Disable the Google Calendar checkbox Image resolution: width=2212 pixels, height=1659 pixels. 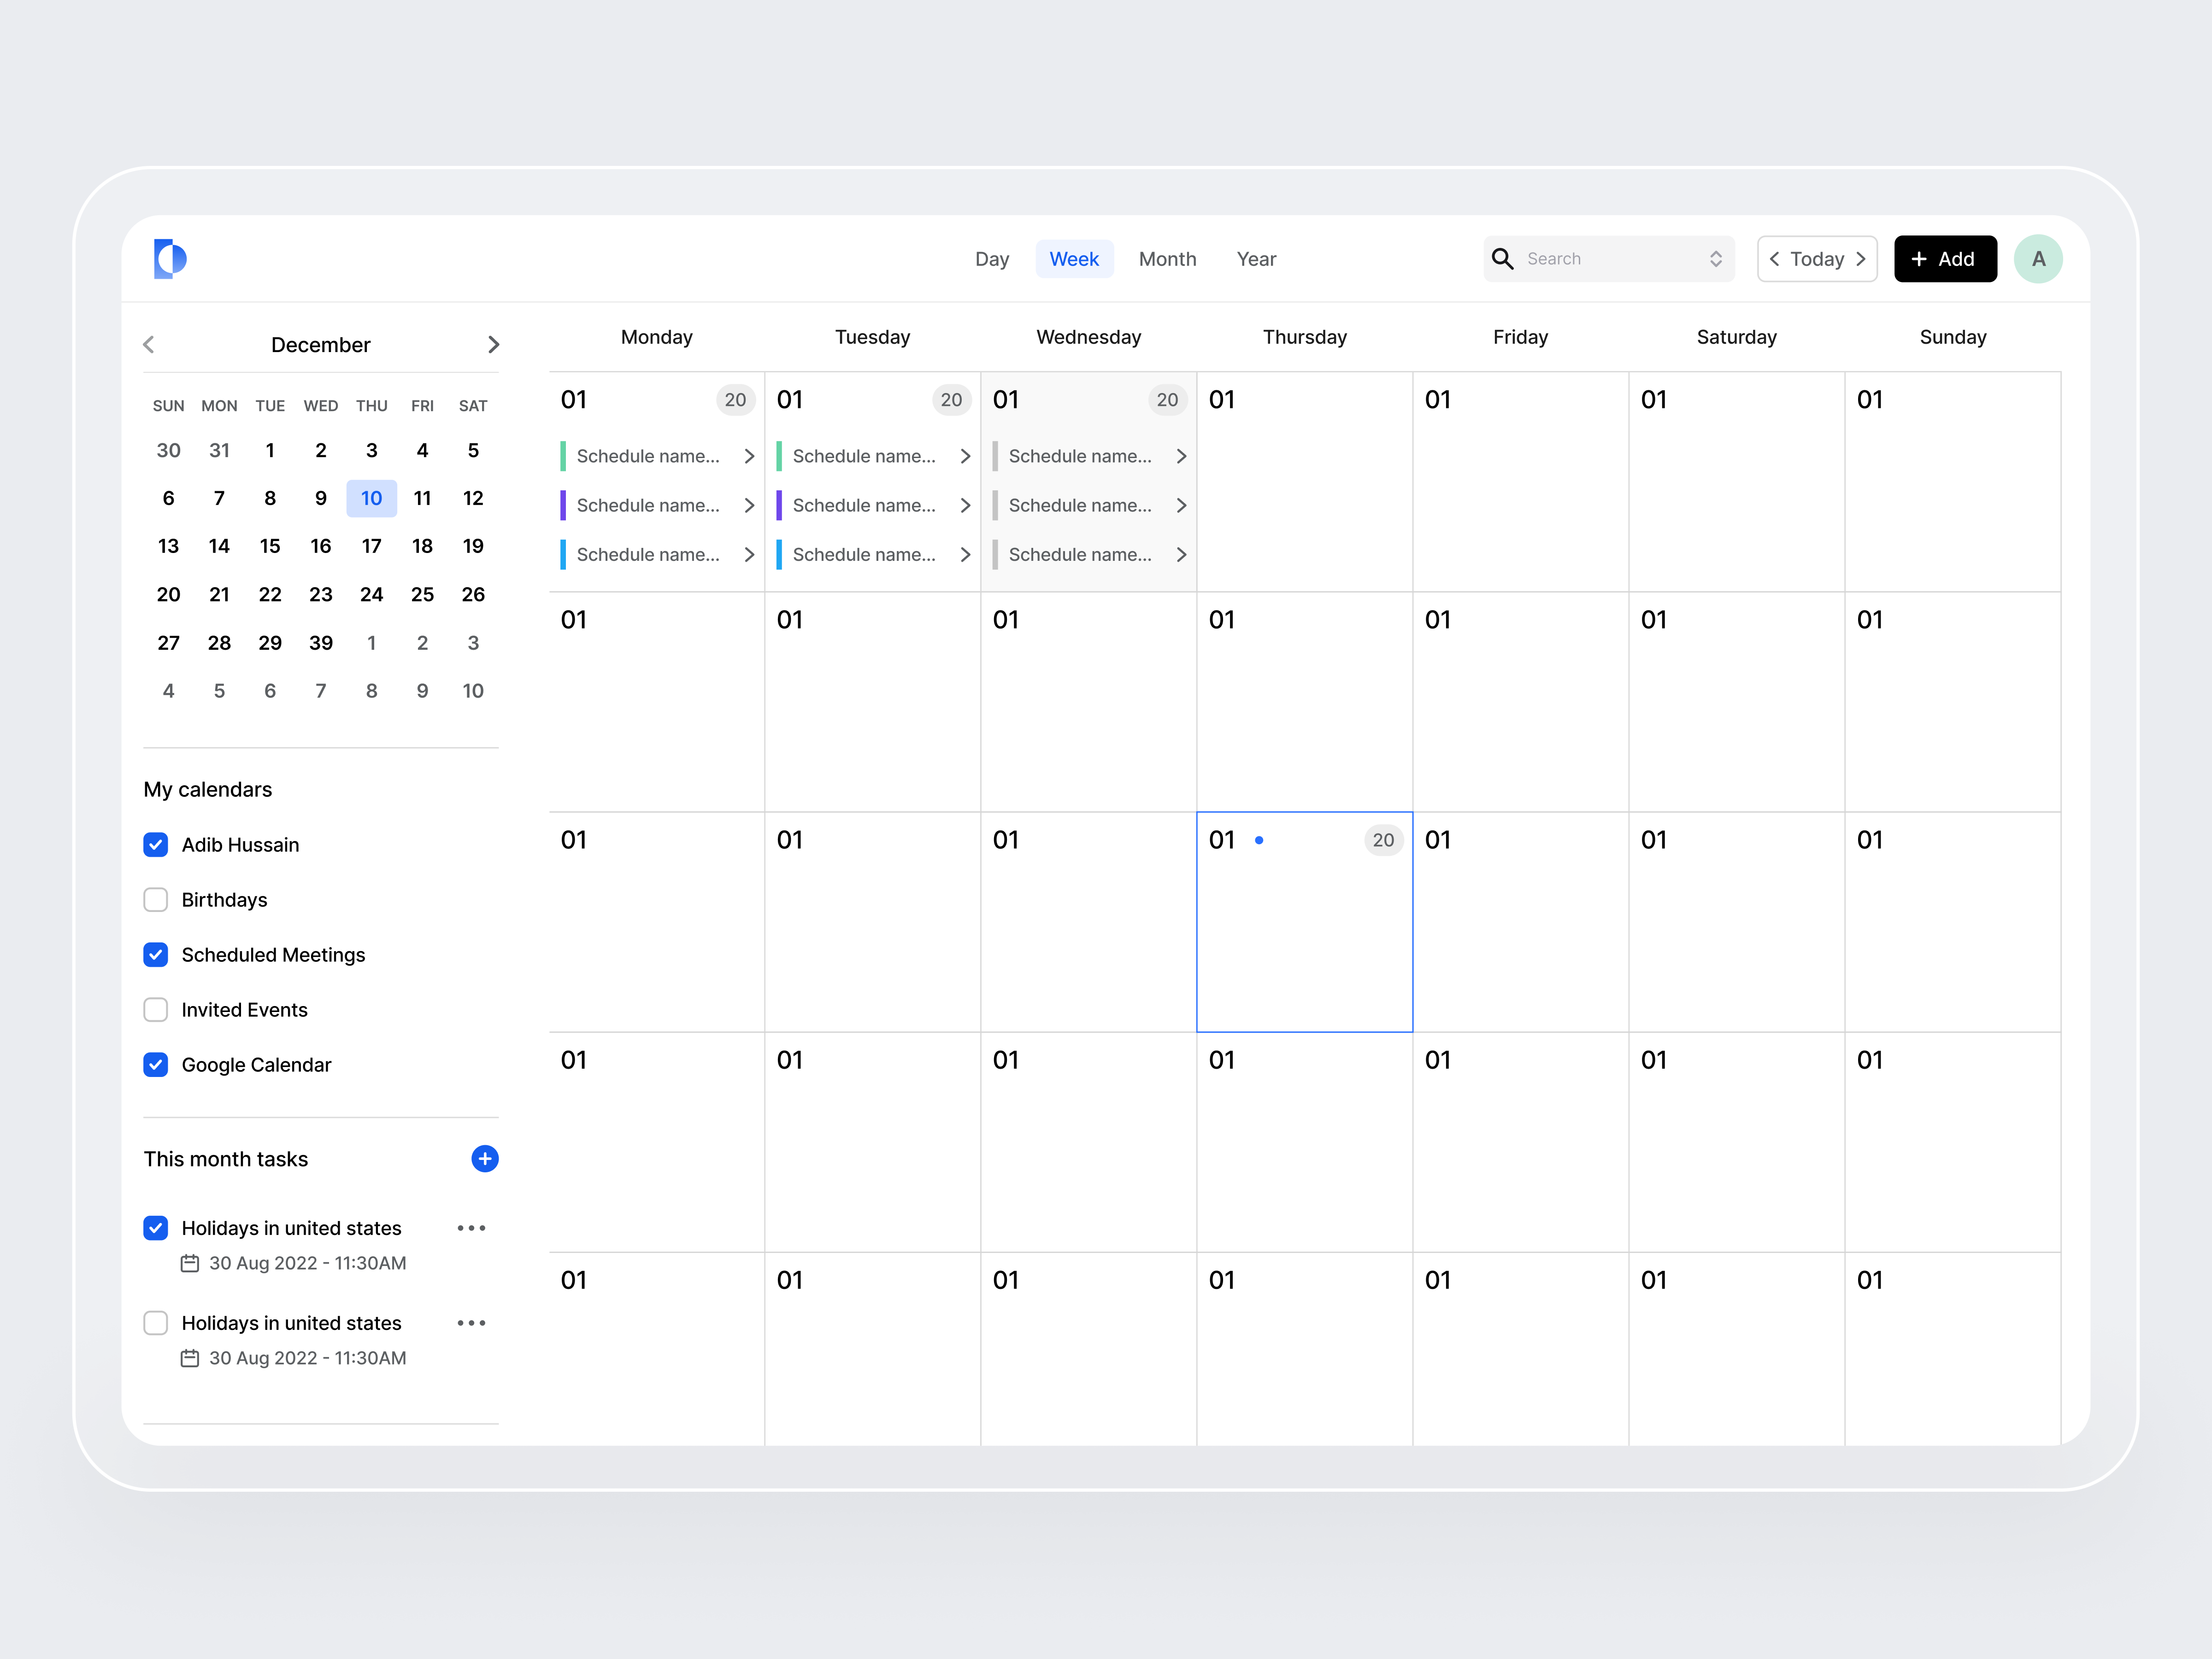[x=156, y=1064]
